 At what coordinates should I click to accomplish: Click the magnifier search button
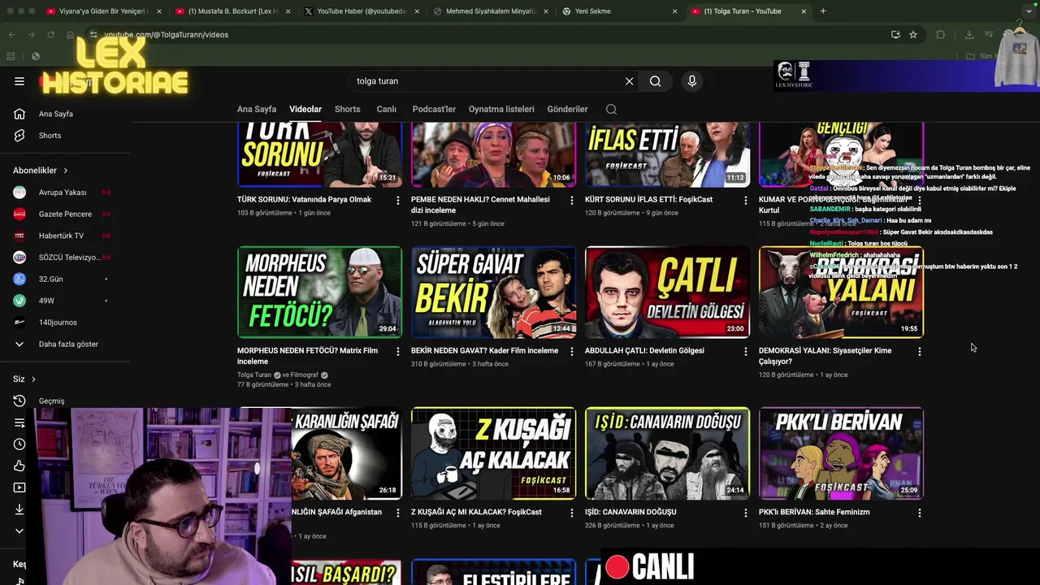[655, 81]
